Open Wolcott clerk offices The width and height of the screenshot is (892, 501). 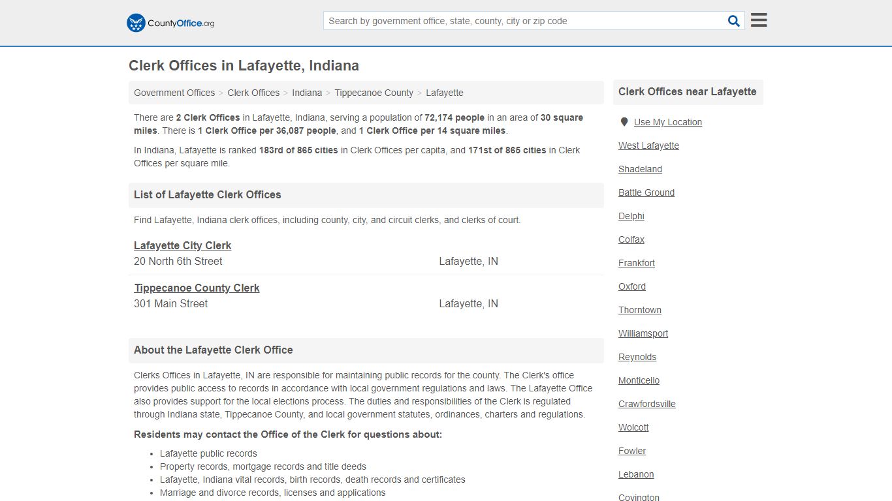[x=633, y=427]
